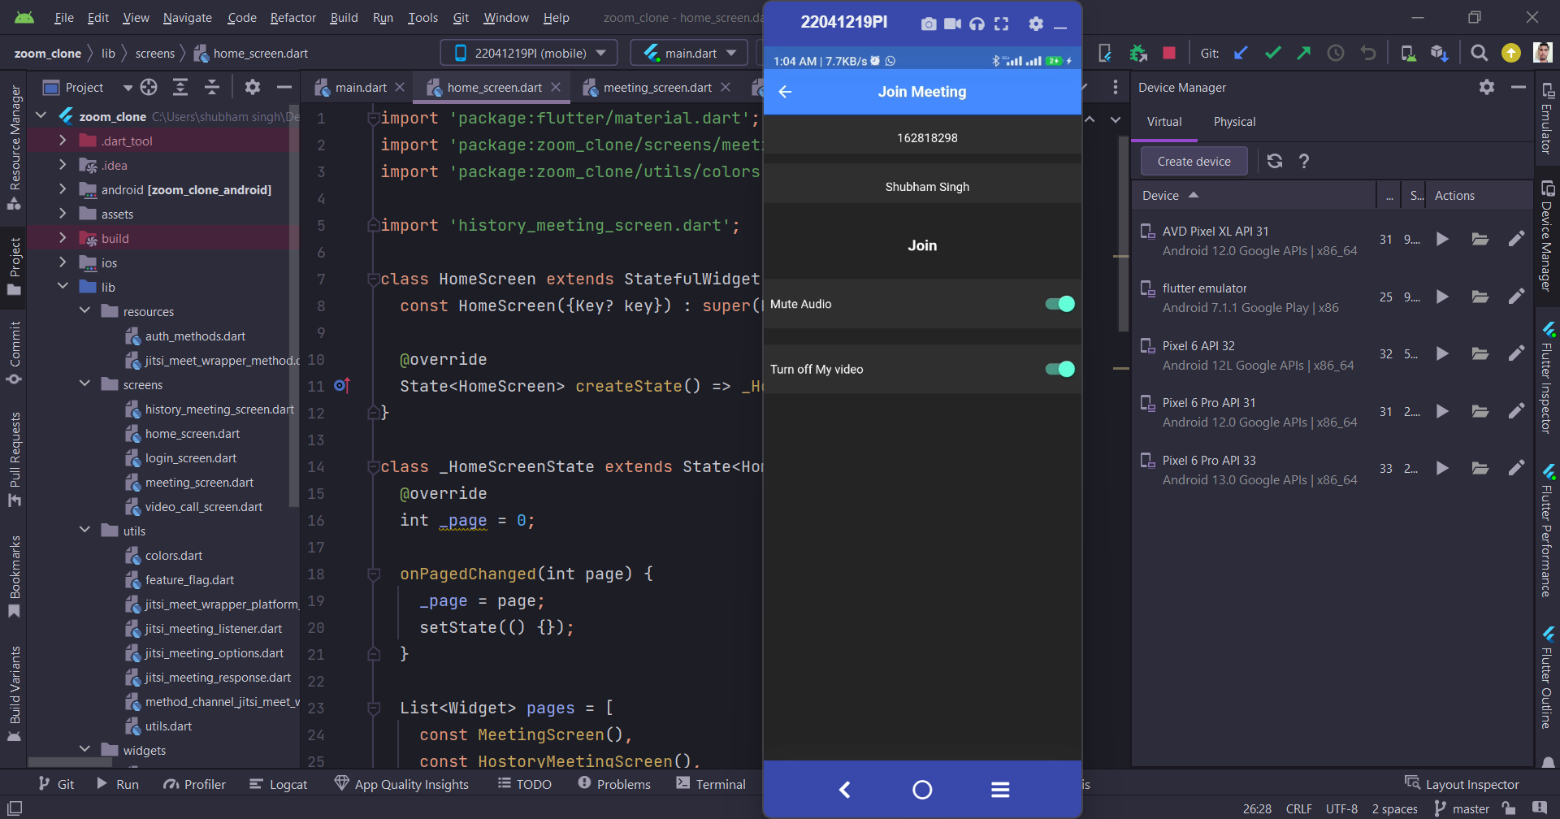Stop the running app with red square
The height and width of the screenshot is (819, 1560).
coord(1169,53)
